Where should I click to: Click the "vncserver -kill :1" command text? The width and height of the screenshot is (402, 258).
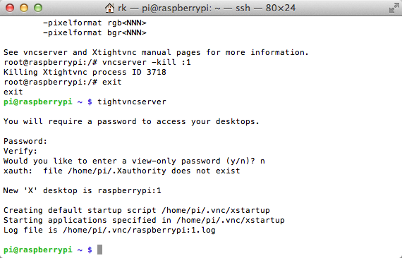(x=147, y=62)
